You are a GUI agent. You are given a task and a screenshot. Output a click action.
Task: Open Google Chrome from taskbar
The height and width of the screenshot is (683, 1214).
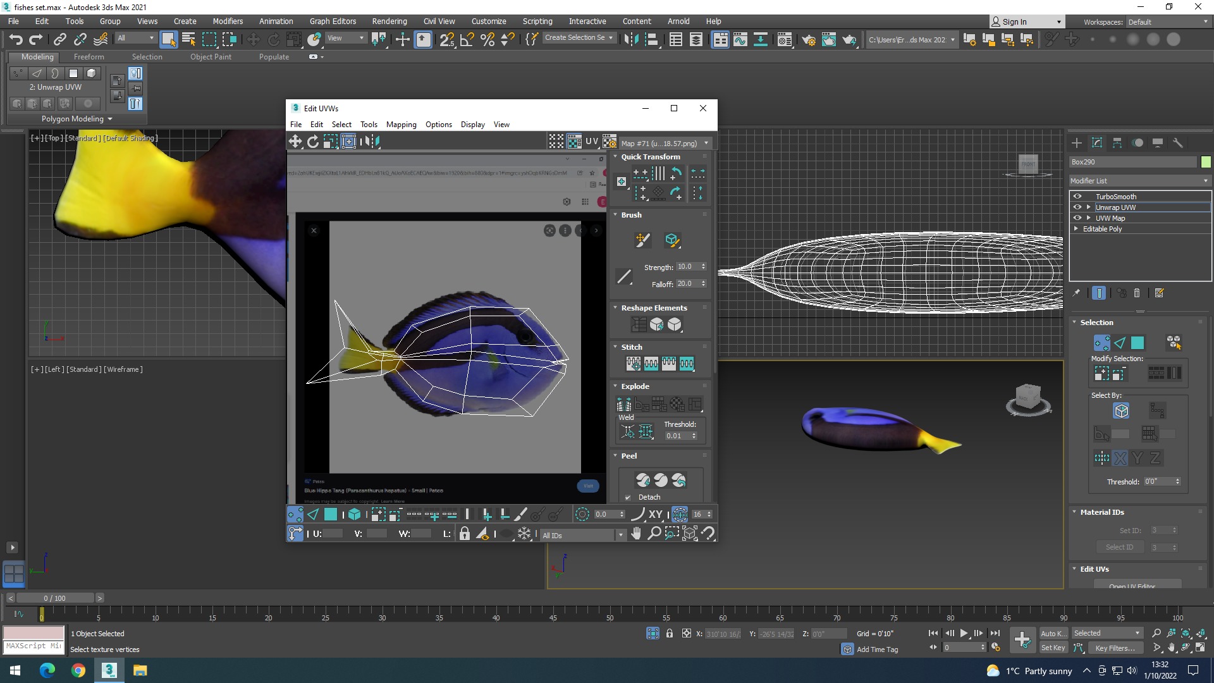coord(78,670)
